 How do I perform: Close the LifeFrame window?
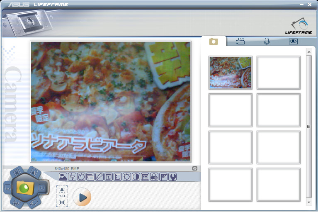point(309,5)
